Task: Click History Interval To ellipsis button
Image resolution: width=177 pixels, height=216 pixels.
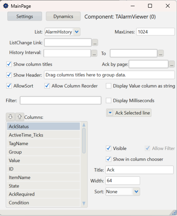Action: click(160, 53)
